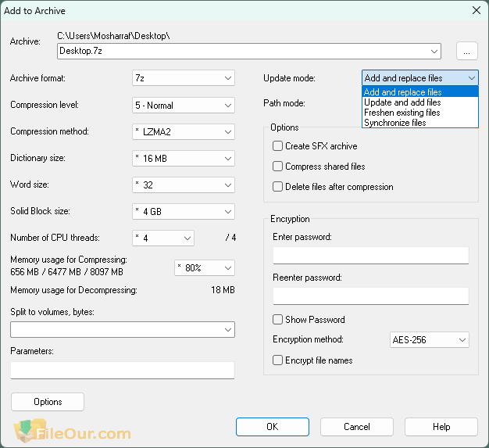Click the Cancel button

tap(357, 427)
